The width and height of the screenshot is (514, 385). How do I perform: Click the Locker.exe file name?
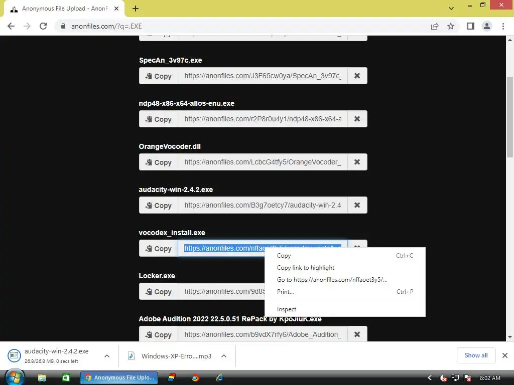point(157,276)
